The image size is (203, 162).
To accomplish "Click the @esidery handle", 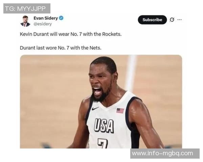I will point(43,24).
